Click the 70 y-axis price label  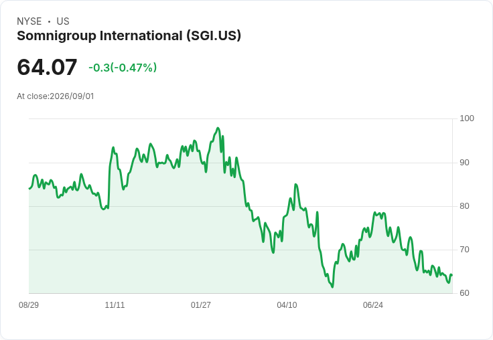(464, 250)
